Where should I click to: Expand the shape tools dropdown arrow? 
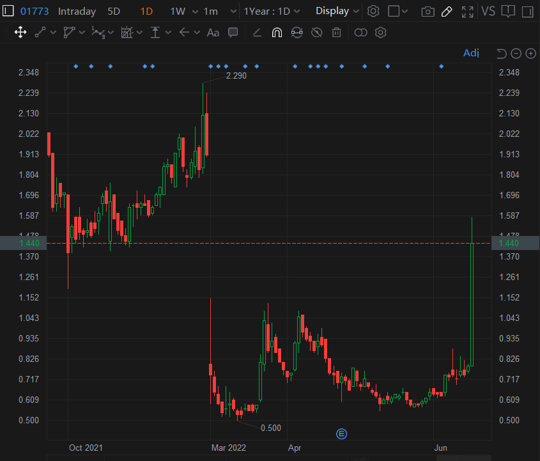[82, 33]
